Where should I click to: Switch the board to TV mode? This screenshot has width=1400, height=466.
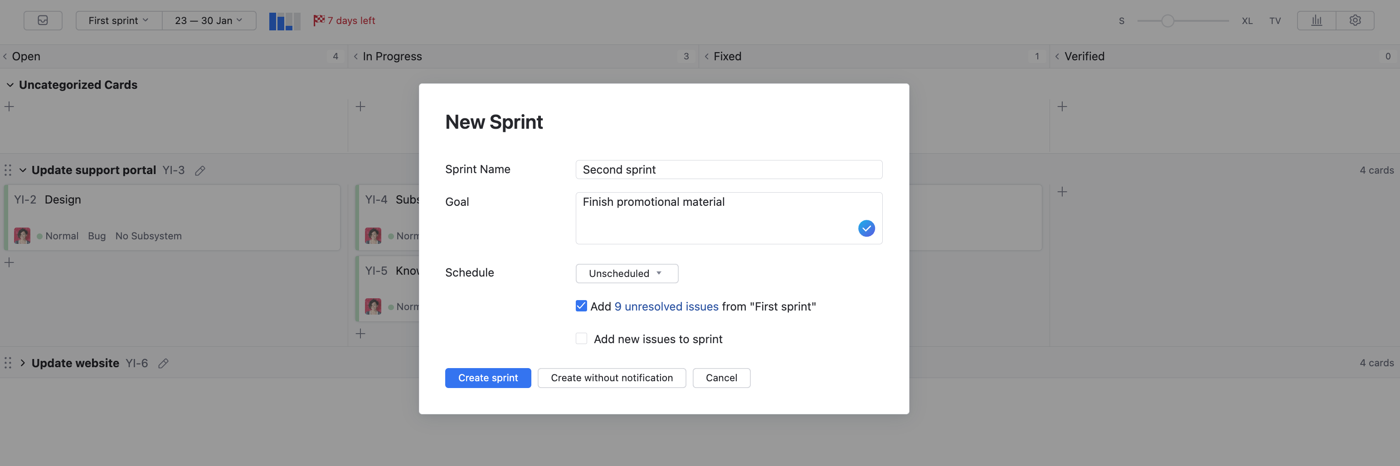(1275, 20)
